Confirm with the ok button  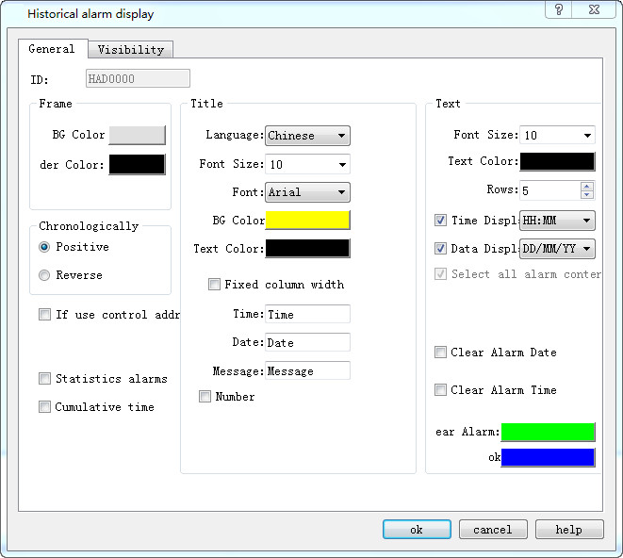click(417, 530)
